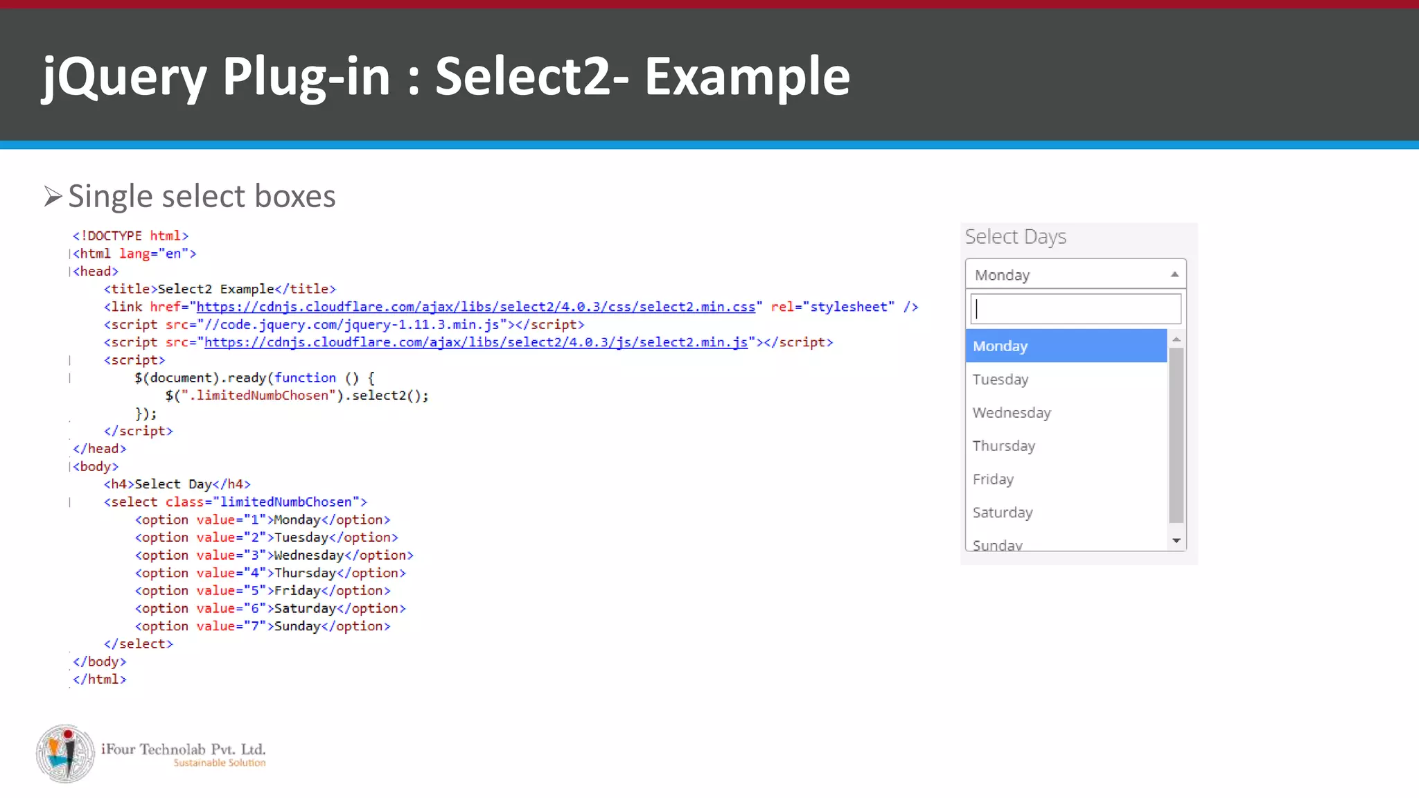Open the Monday select2 dropdown box

click(1075, 274)
